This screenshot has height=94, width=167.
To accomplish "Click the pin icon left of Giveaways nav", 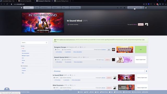I will (x=21, y=8).
